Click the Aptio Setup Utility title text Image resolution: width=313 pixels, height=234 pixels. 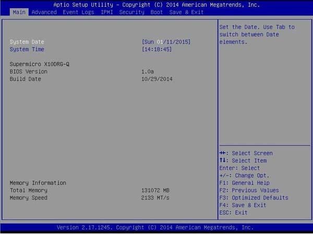coord(156,5)
